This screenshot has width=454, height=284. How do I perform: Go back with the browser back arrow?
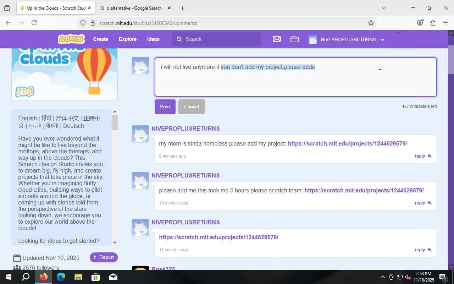(9, 23)
